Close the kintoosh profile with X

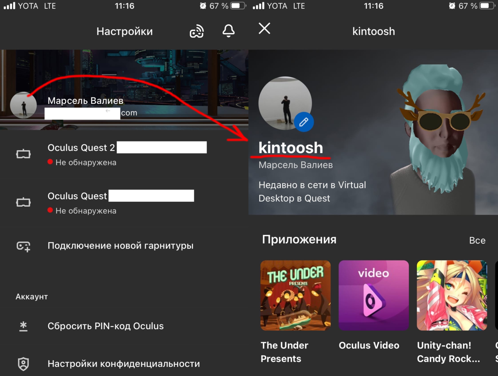(264, 29)
